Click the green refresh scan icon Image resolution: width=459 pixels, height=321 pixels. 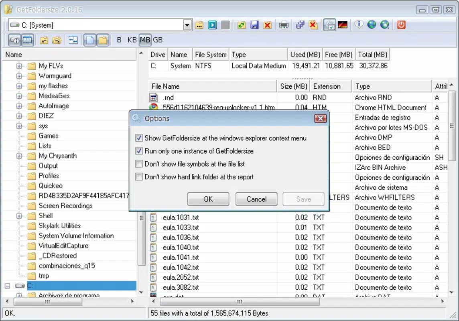[241, 25]
